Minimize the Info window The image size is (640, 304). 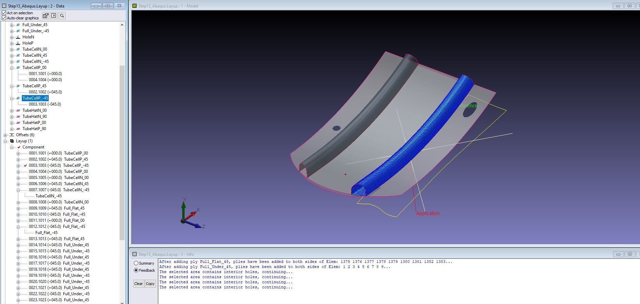618,254
